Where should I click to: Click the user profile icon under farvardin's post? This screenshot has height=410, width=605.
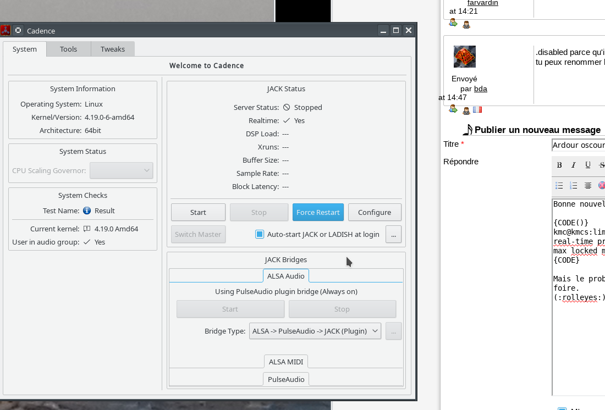(466, 25)
